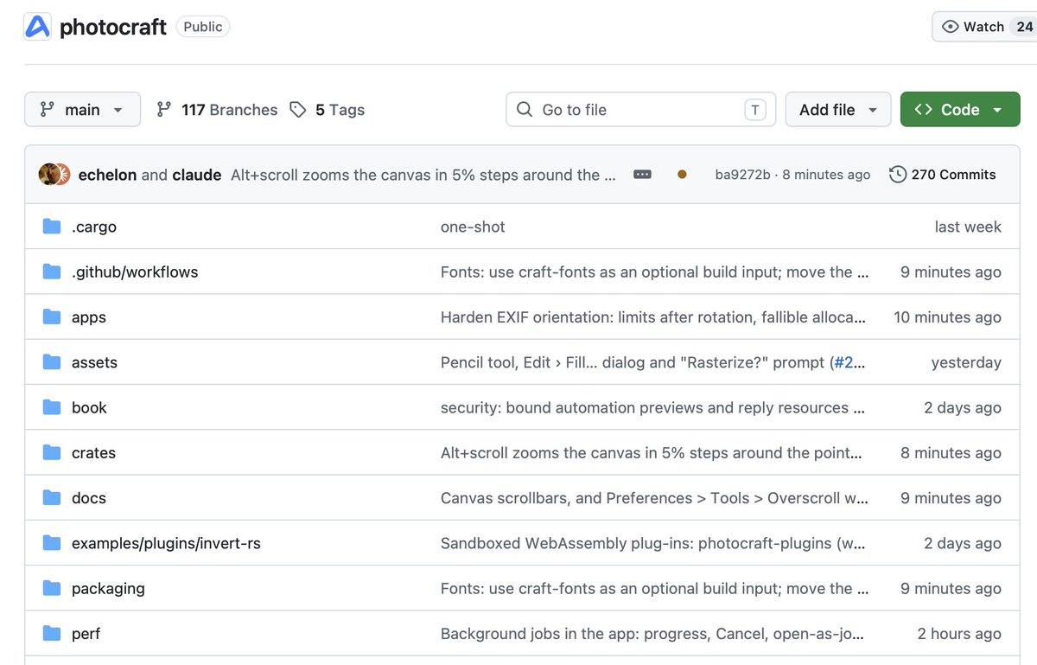
Task: Open the 5 Tags link
Action: (328, 110)
